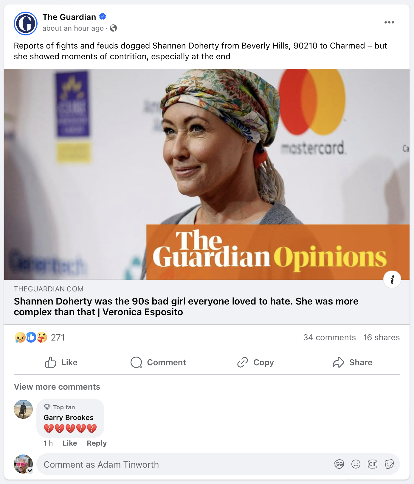Attach a GIF to the comment

coord(373,464)
